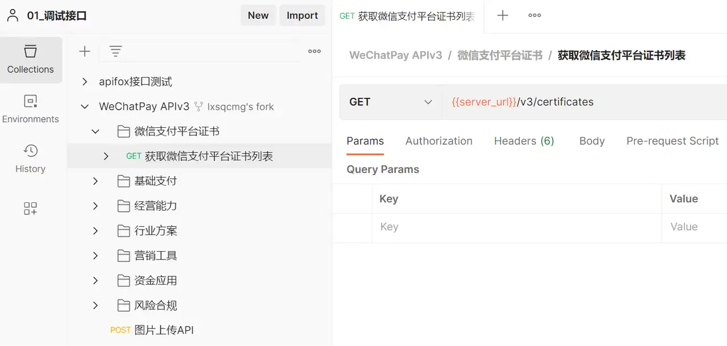Click the filter lines icon in sidebar
Viewport: 727px width, 346px height.
tap(116, 52)
